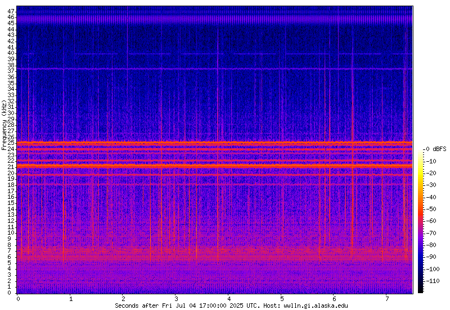
Task: Click the '-50' dBFS color scale label
Action: point(431,209)
